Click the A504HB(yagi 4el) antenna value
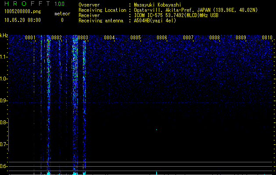The image size is (276, 175). point(155,21)
